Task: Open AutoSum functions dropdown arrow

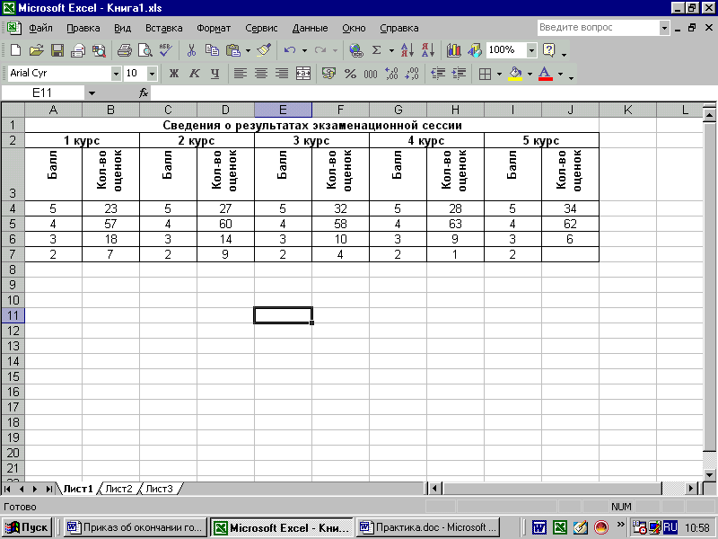Action: (x=391, y=50)
